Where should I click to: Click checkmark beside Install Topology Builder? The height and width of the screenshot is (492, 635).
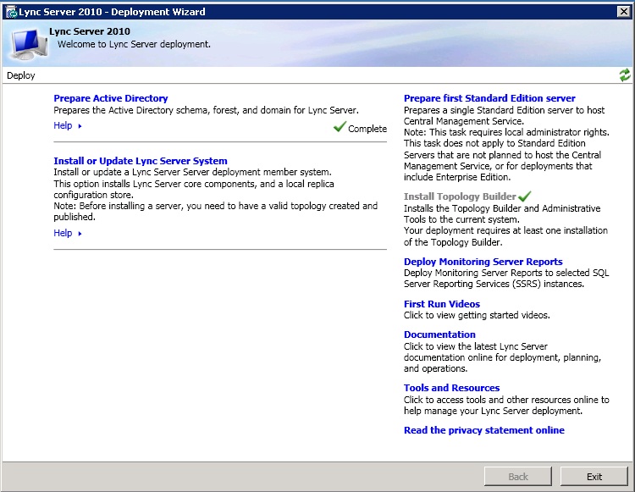pos(525,196)
